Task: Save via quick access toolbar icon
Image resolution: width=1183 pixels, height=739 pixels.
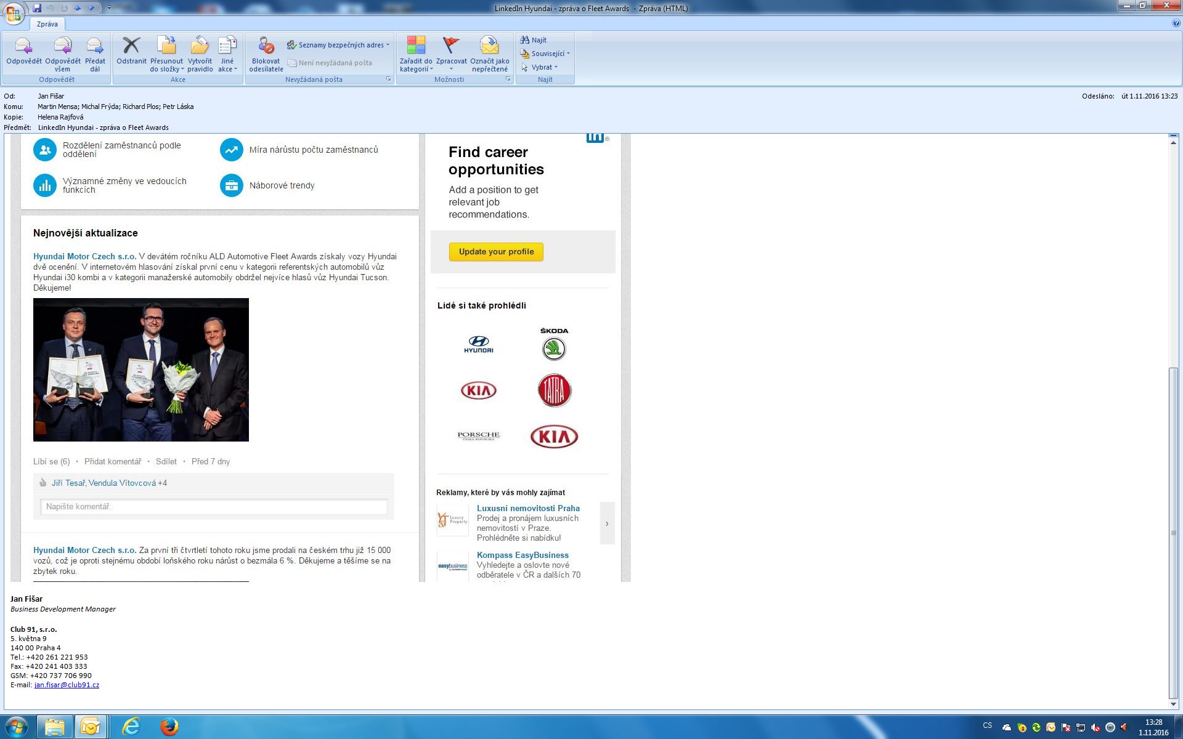Action: point(37,8)
